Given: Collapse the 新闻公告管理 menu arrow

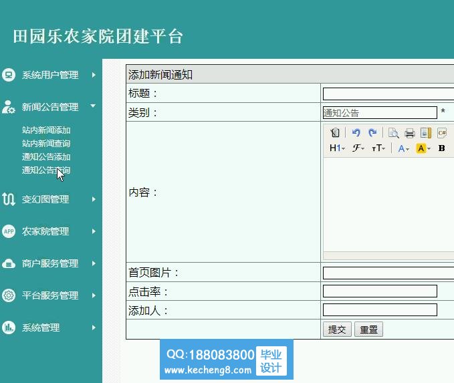Looking at the screenshot, I should click(x=93, y=106).
